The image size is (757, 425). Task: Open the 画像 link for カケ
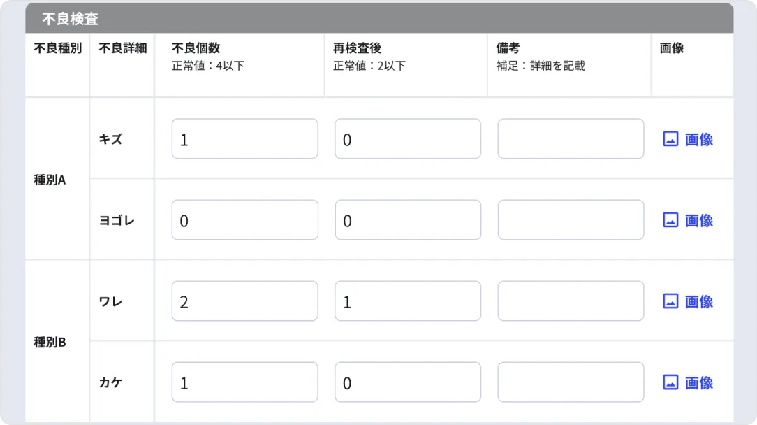(698, 382)
